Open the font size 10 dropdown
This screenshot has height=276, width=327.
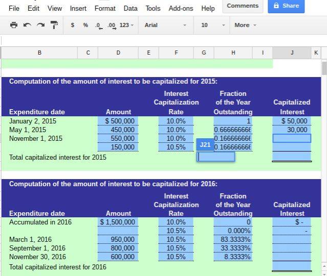coord(213,25)
